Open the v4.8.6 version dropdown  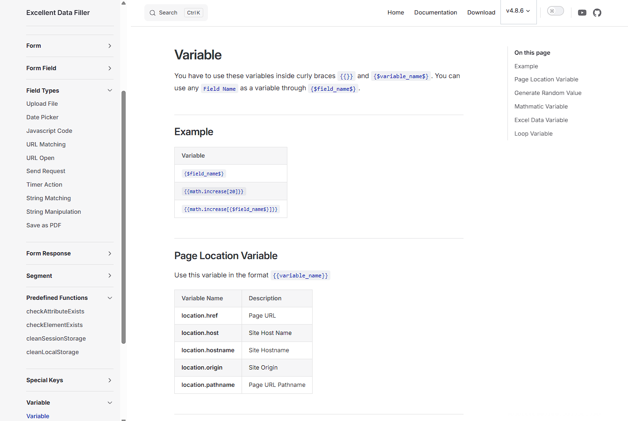pos(518,11)
